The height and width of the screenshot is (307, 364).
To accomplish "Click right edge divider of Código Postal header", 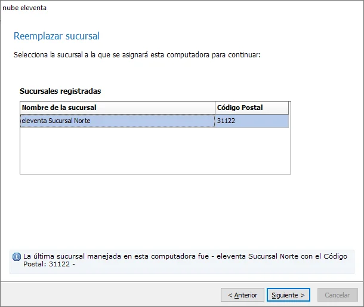I will pyautogui.click(x=288, y=108).
